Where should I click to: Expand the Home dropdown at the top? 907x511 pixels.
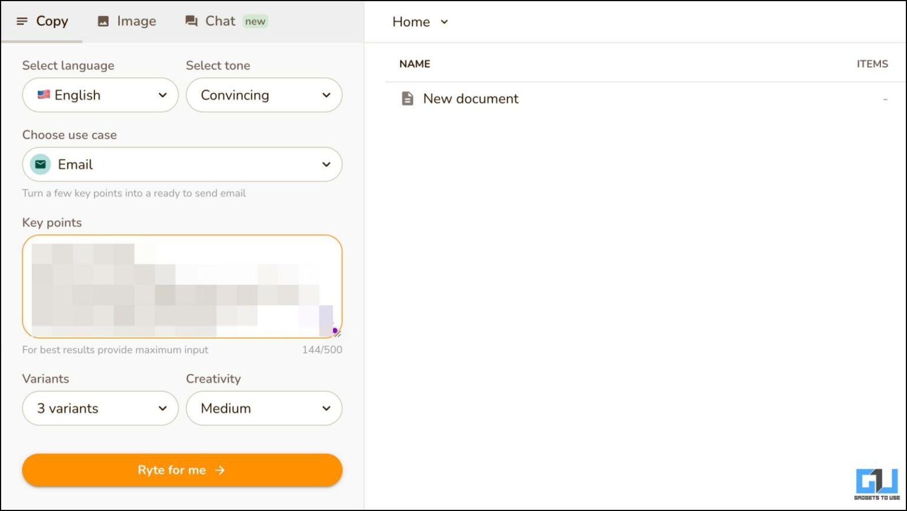443,22
